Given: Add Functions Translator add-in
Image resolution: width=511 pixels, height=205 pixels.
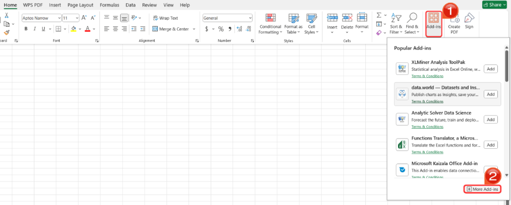Looking at the screenshot, I should (x=491, y=145).
